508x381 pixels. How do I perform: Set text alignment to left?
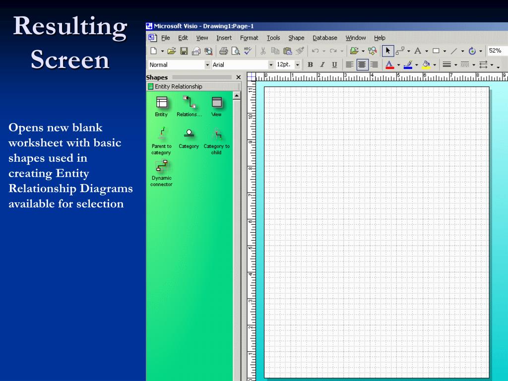pyautogui.click(x=350, y=64)
